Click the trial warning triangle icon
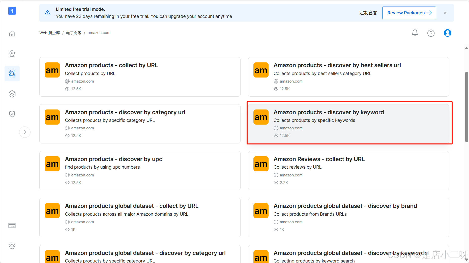The image size is (469, 263). coord(47,13)
